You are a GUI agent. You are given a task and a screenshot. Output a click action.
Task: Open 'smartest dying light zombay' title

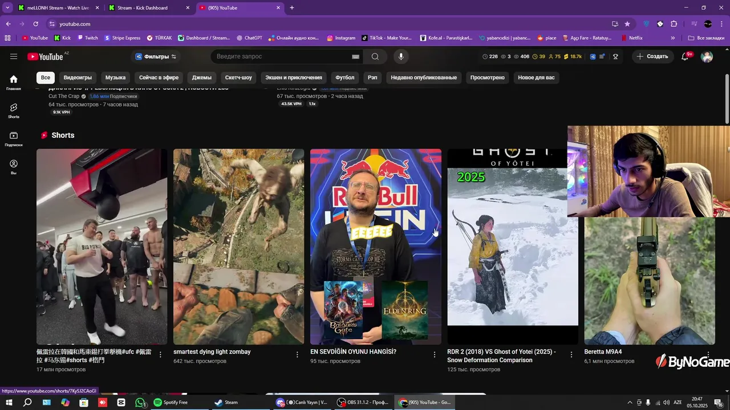tap(212, 352)
